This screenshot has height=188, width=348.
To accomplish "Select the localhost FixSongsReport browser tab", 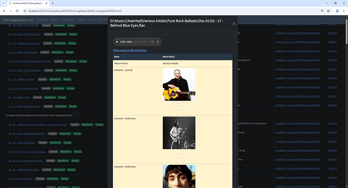I will coord(28,4).
